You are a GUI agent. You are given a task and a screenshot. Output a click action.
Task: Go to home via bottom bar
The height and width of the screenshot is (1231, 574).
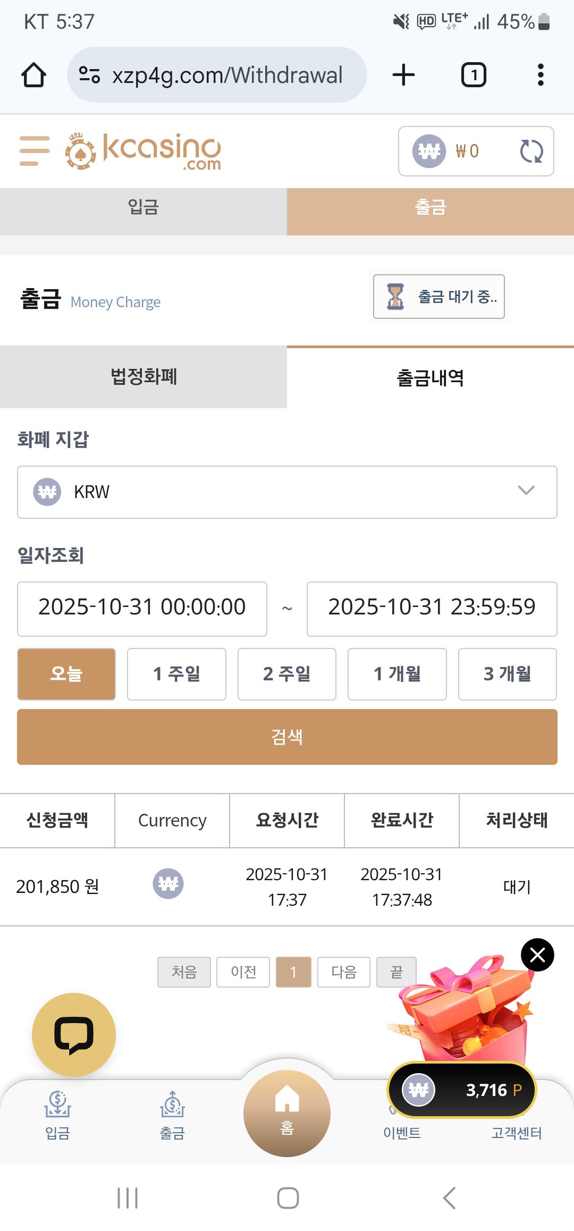click(287, 1113)
